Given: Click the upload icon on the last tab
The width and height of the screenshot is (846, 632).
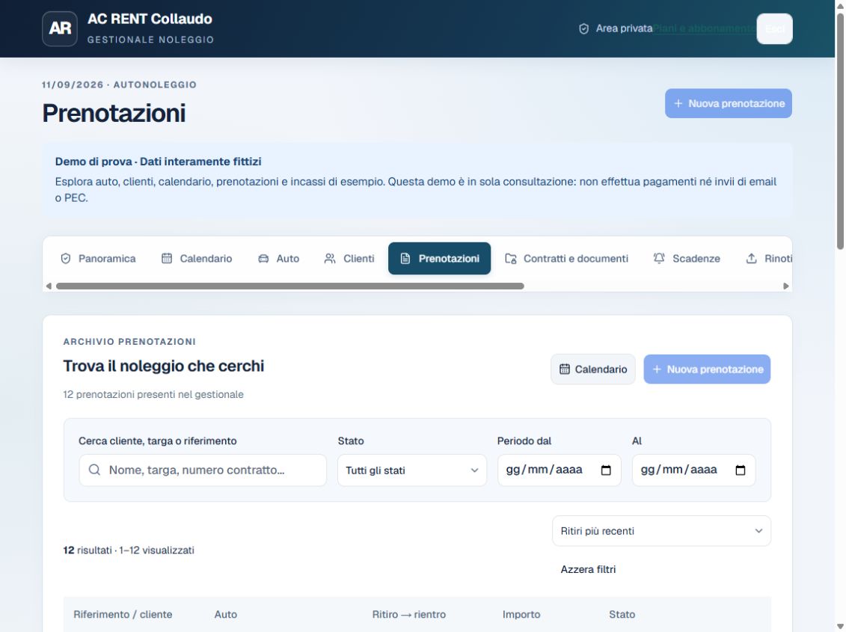Looking at the screenshot, I should click(x=752, y=259).
